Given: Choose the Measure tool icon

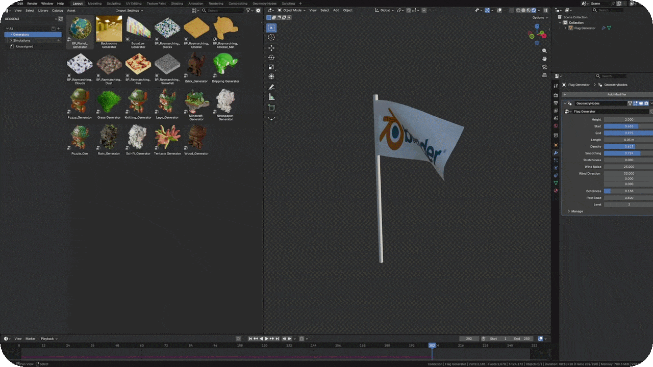Looking at the screenshot, I should click(x=271, y=97).
